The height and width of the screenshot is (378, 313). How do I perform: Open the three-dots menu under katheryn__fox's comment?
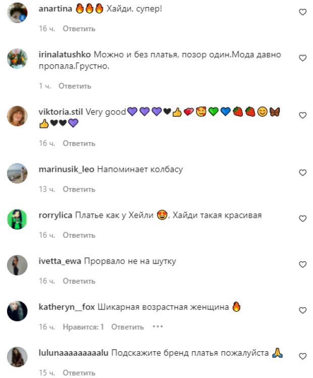pyautogui.click(x=158, y=327)
